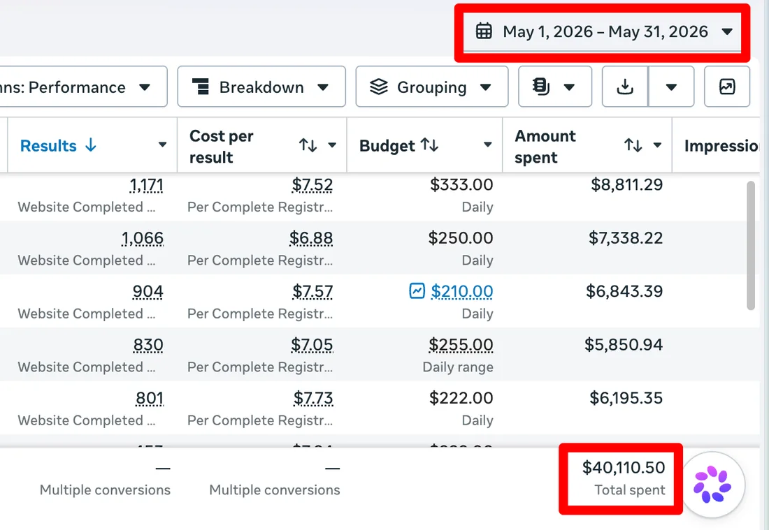Sort by Amount spent column
769x530 pixels.
point(545,146)
